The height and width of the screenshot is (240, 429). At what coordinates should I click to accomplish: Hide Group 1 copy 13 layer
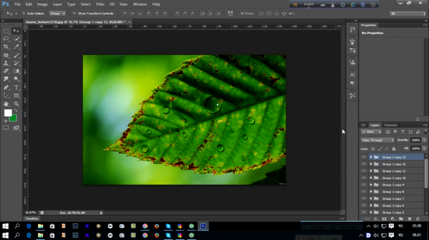click(363, 157)
